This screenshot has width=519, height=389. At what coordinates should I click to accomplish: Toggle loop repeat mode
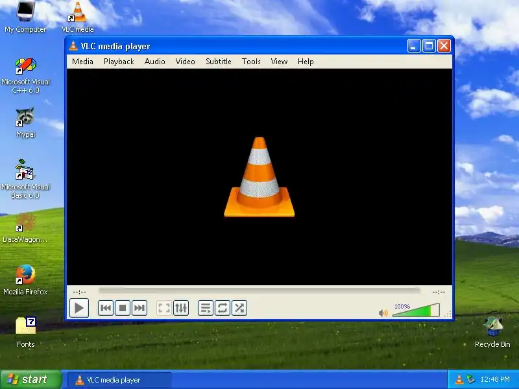(223, 308)
